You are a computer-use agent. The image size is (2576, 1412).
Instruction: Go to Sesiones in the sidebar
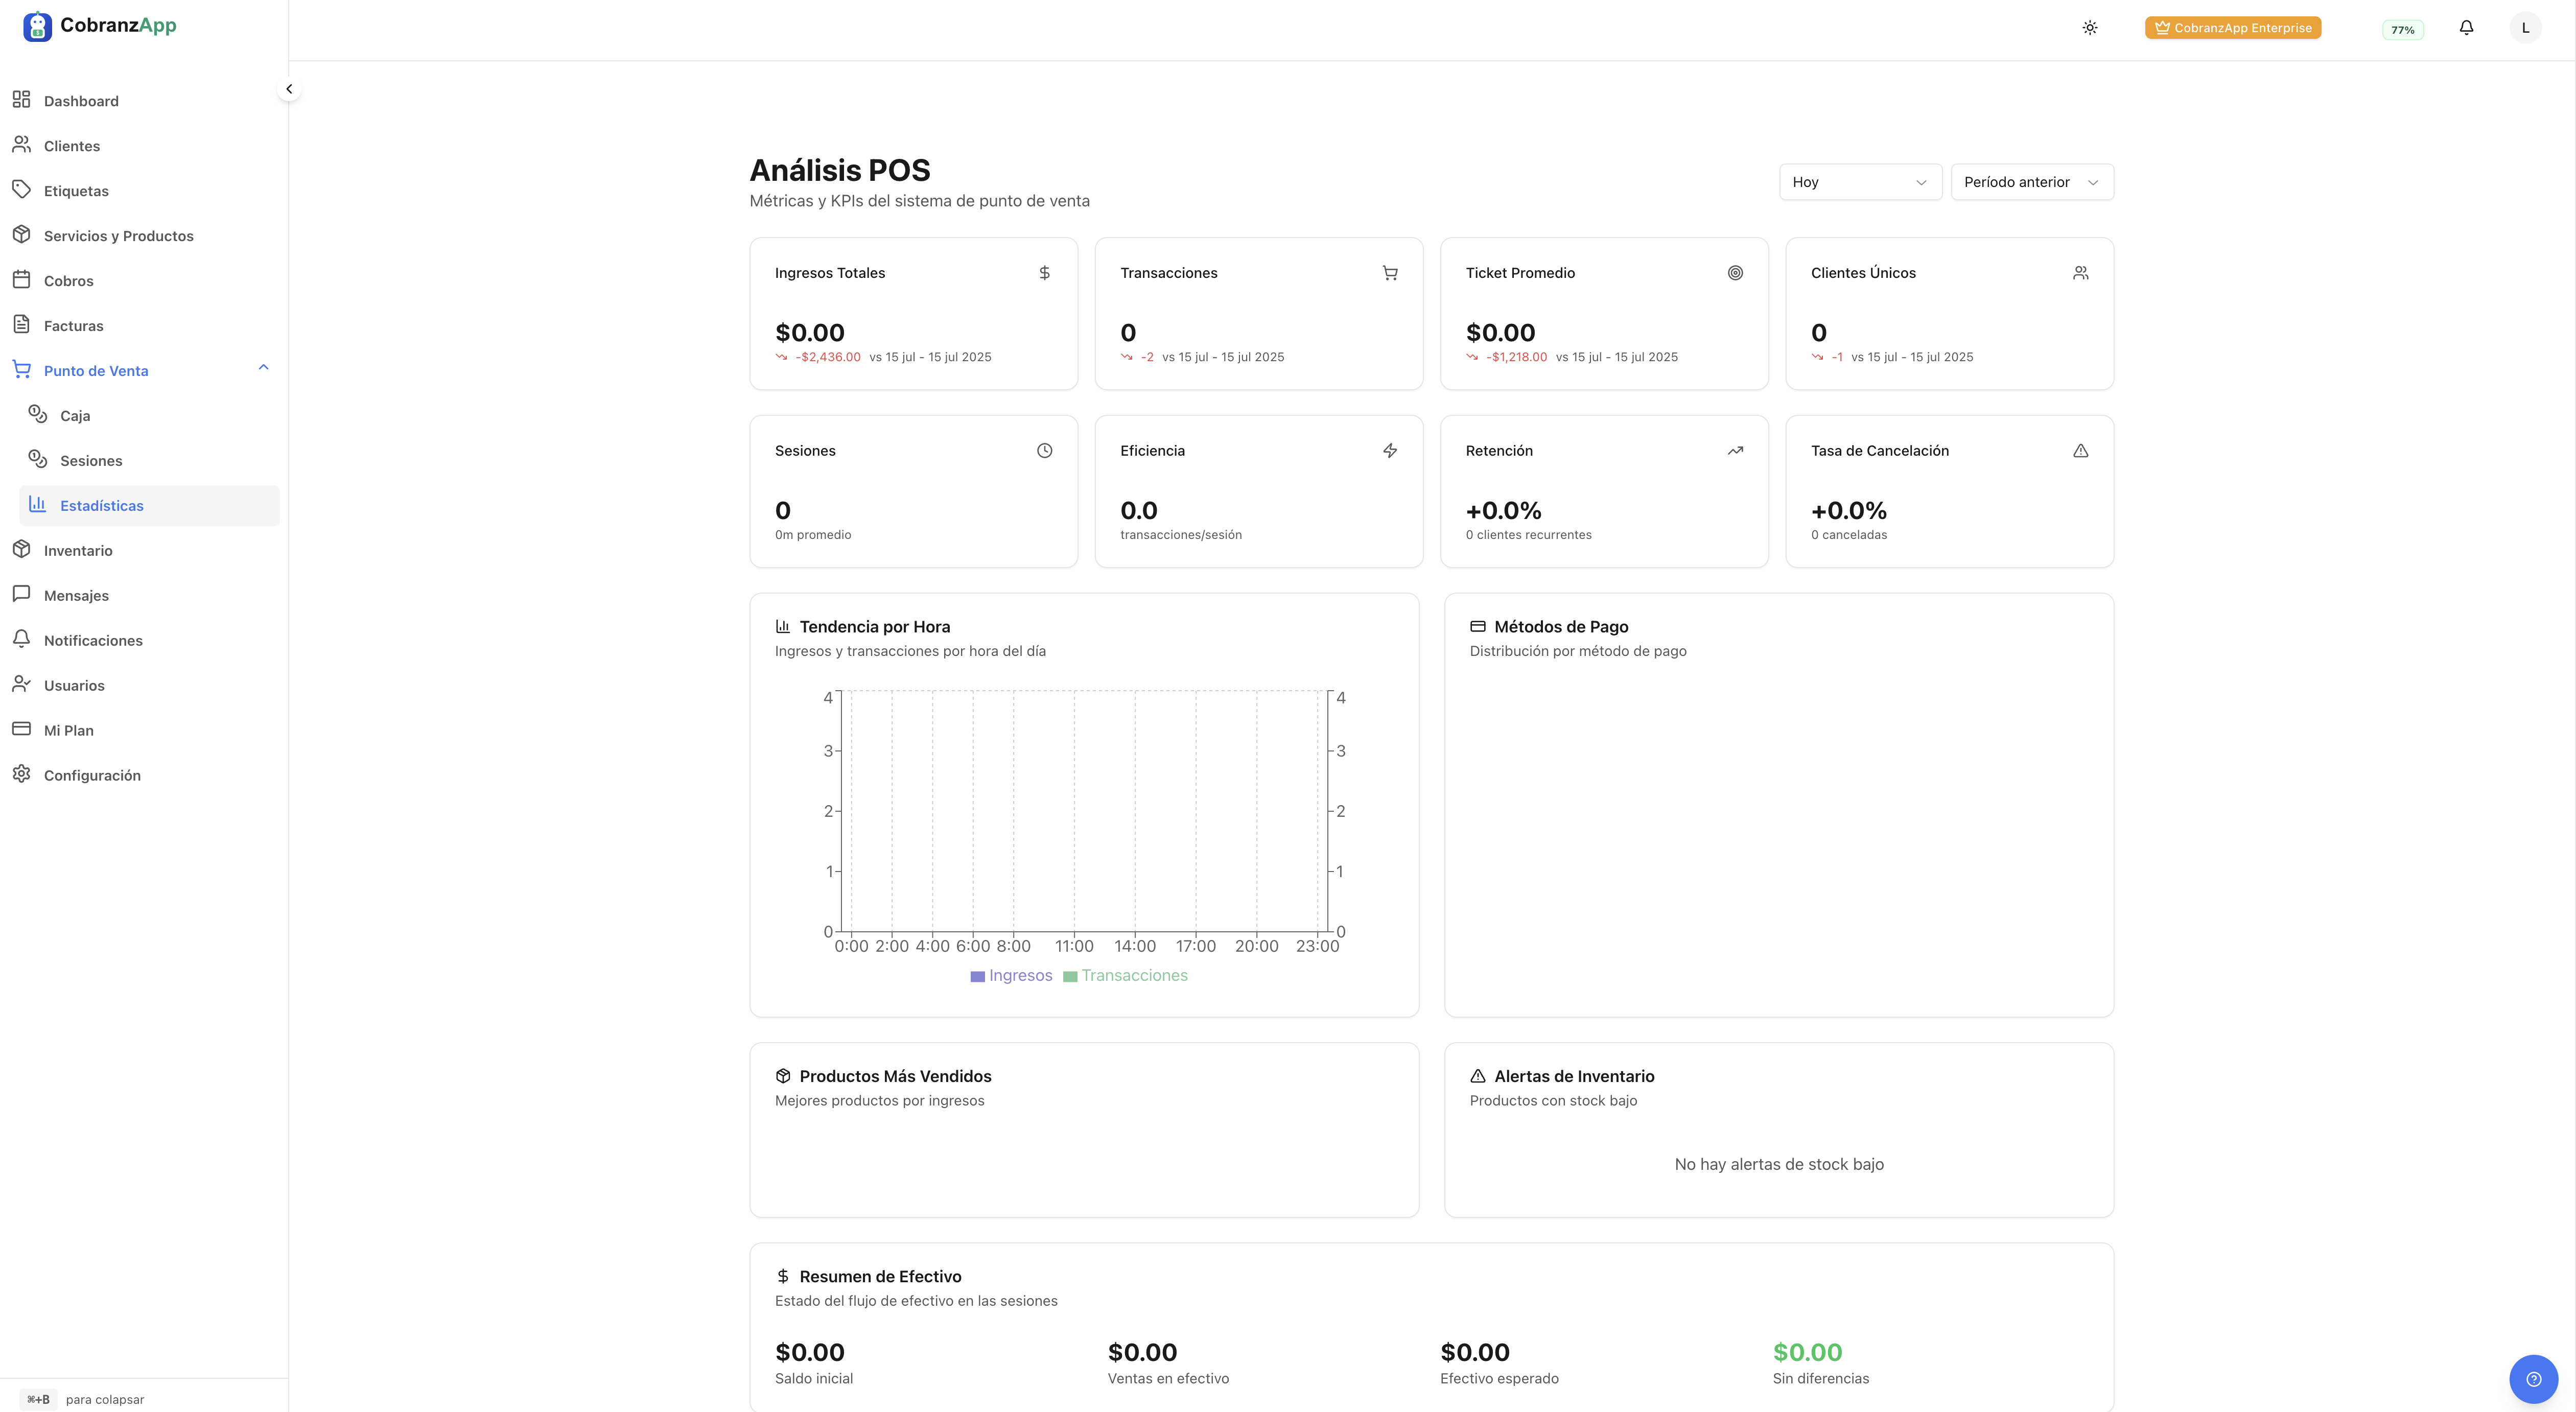click(x=91, y=461)
